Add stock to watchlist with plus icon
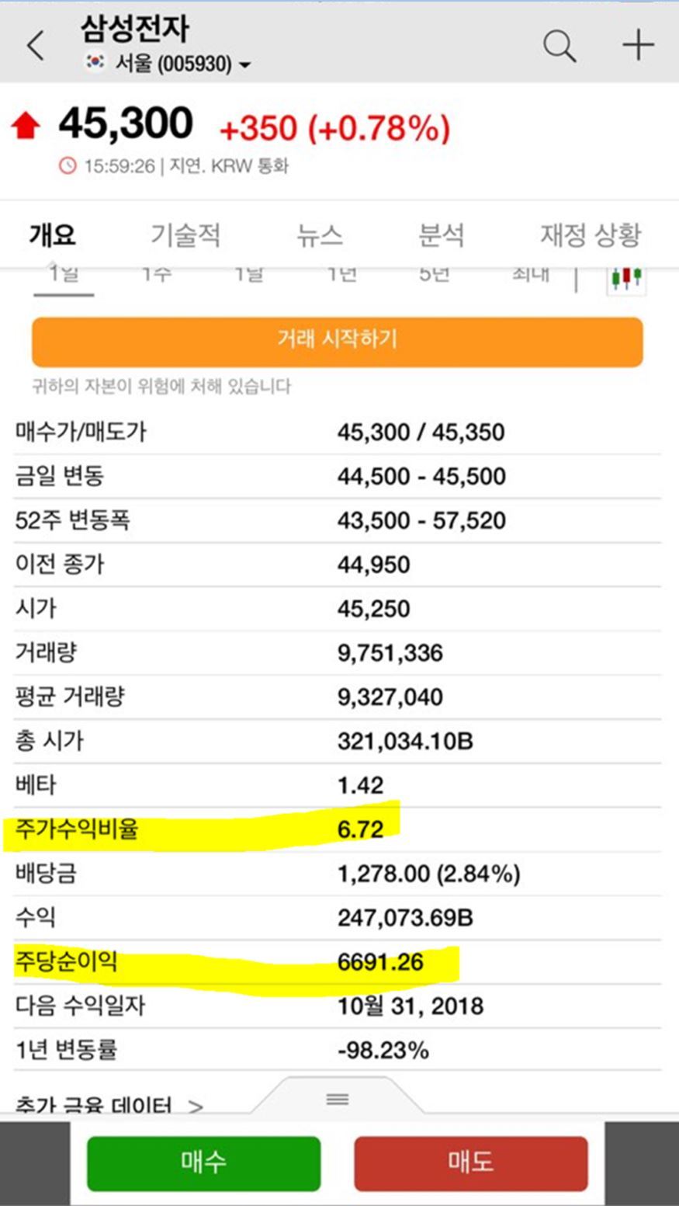The width and height of the screenshot is (679, 1206). (636, 45)
